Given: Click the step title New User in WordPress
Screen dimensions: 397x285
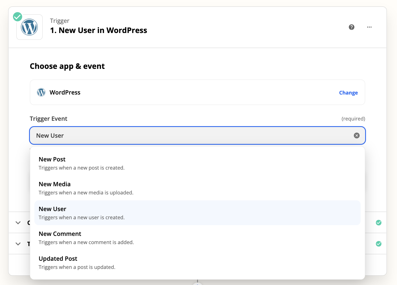Looking at the screenshot, I should [99, 30].
